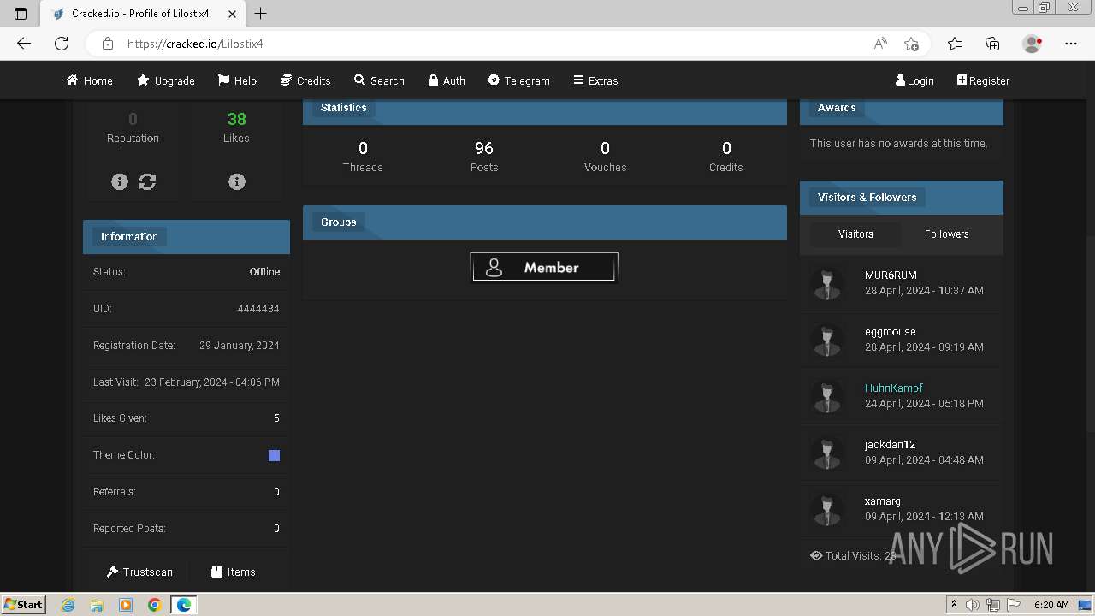Open the volume control tray icon
Viewport: 1095px width, 616px height.
coord(973,605)
